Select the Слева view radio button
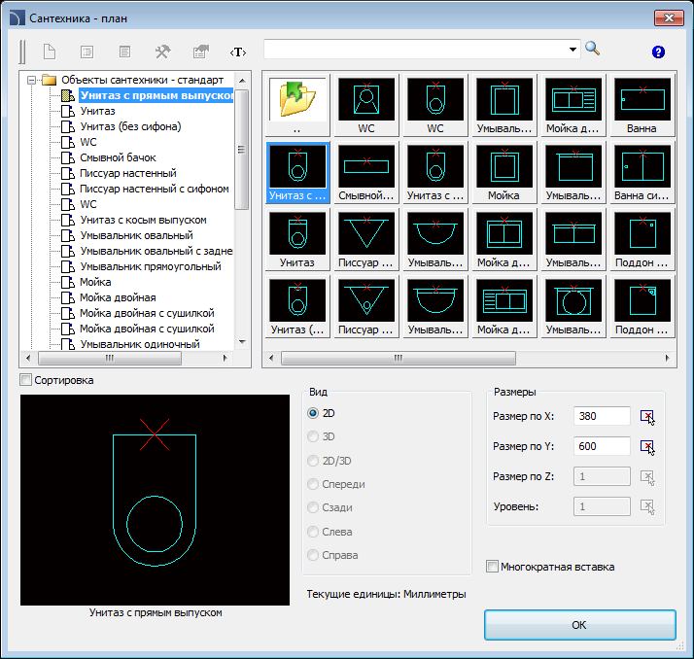 pyautogui.click(x=313, y=532)
